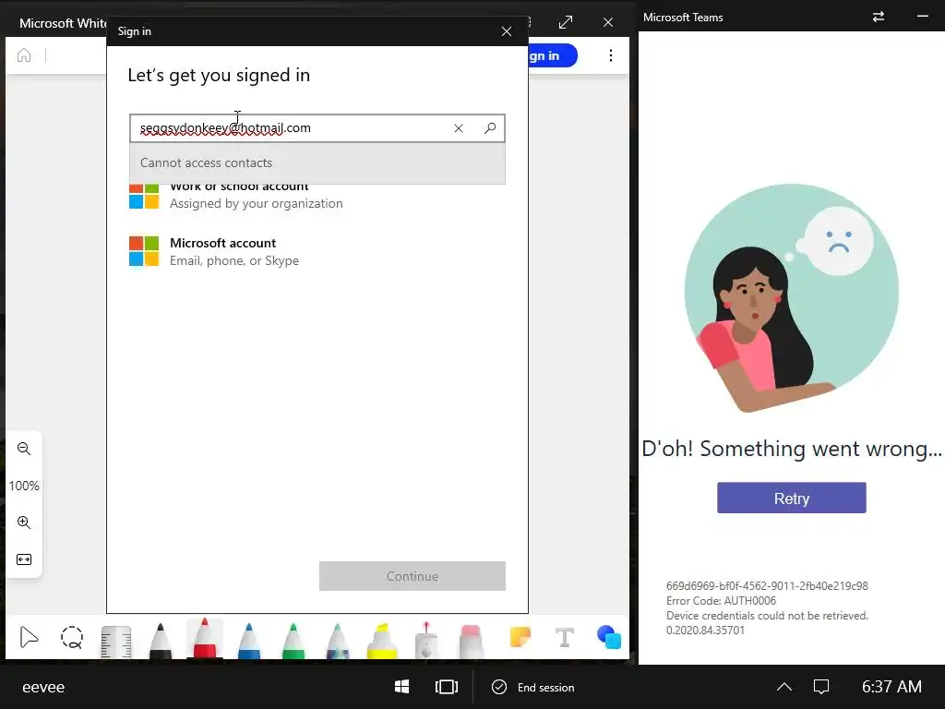Select the black pen

(161, 641)
